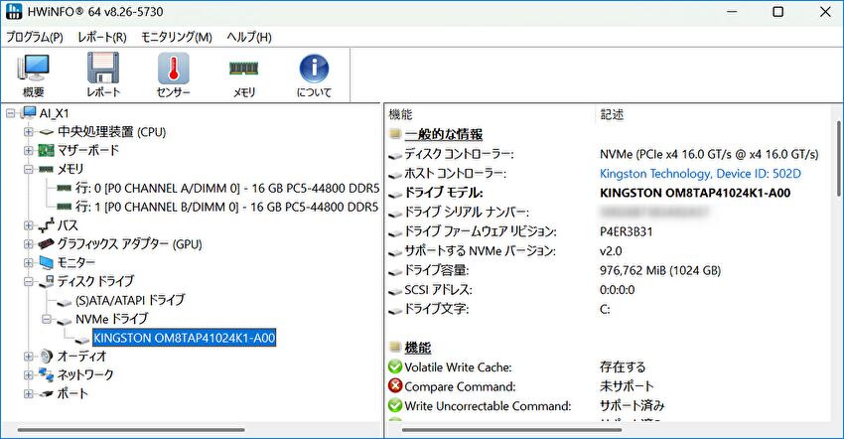Click green check icon beside Volatile Write Cache
Image resolution: width=844 pixels, height=439 pixels.
tap(395, 366)
